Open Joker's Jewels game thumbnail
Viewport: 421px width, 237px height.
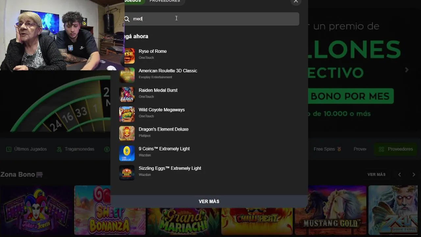(x=37, y=210)
